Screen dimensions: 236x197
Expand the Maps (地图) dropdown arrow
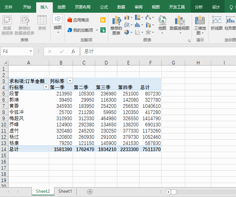(x=162, y=33)
